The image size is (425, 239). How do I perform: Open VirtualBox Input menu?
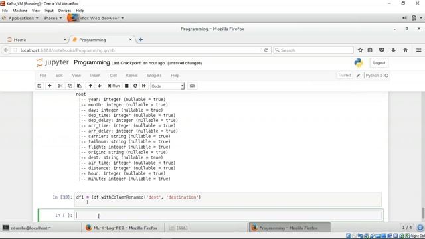(49, 11)
